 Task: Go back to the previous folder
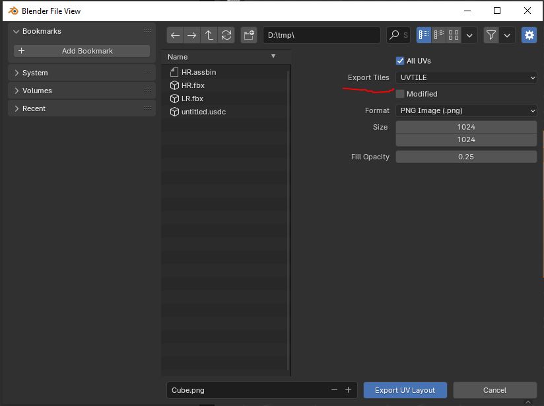[x=175, y=35]
